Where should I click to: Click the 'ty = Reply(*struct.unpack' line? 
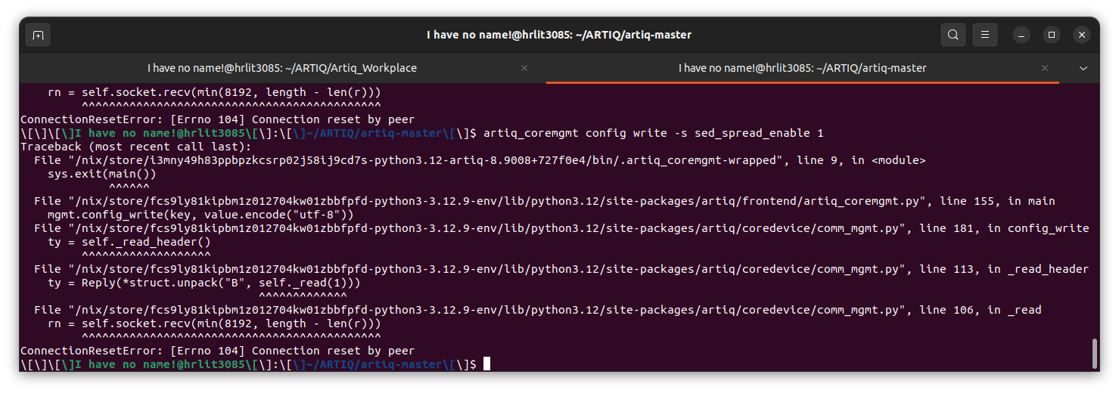204,283
